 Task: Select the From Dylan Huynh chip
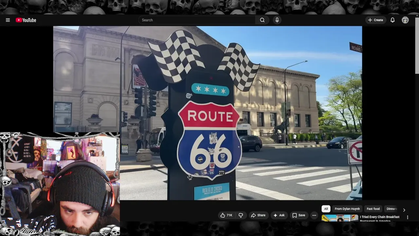pyautogui.click(x=347, y=209)
